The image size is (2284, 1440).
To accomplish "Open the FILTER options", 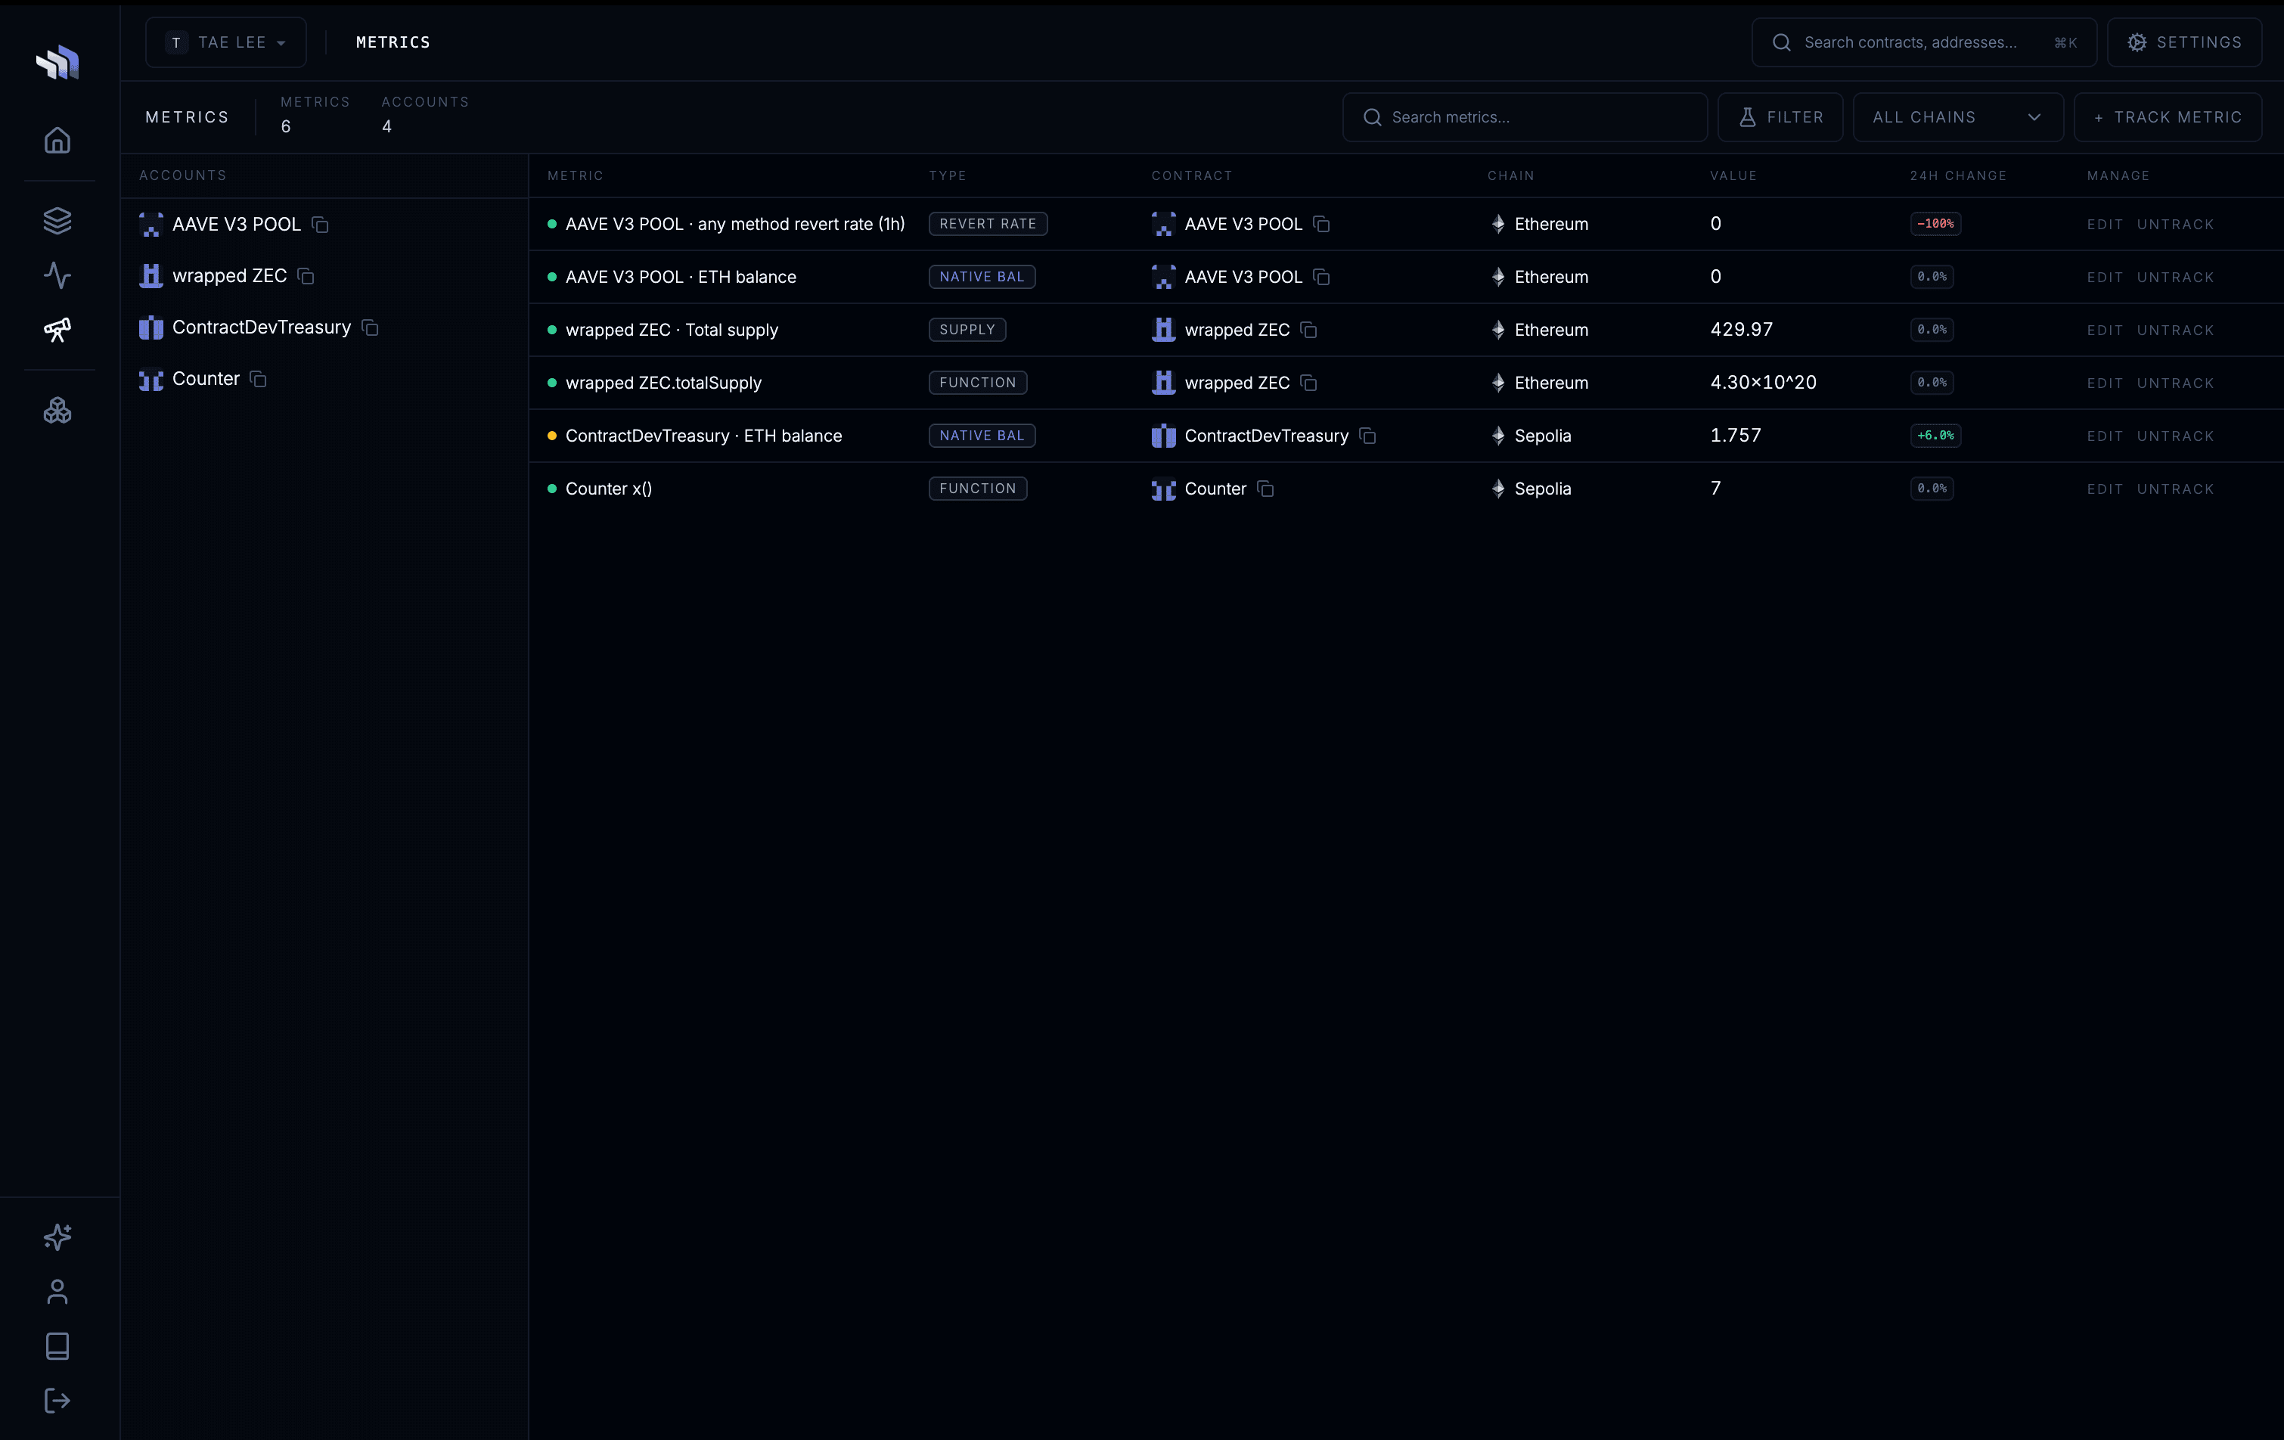I will tap(1780, 116).
